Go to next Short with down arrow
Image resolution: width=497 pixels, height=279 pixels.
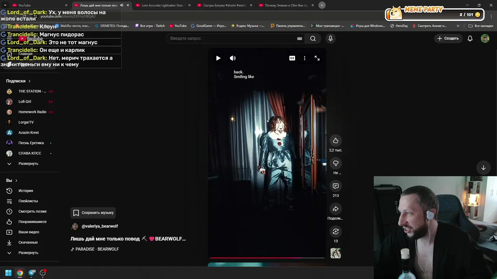click(x=483, y=168)
